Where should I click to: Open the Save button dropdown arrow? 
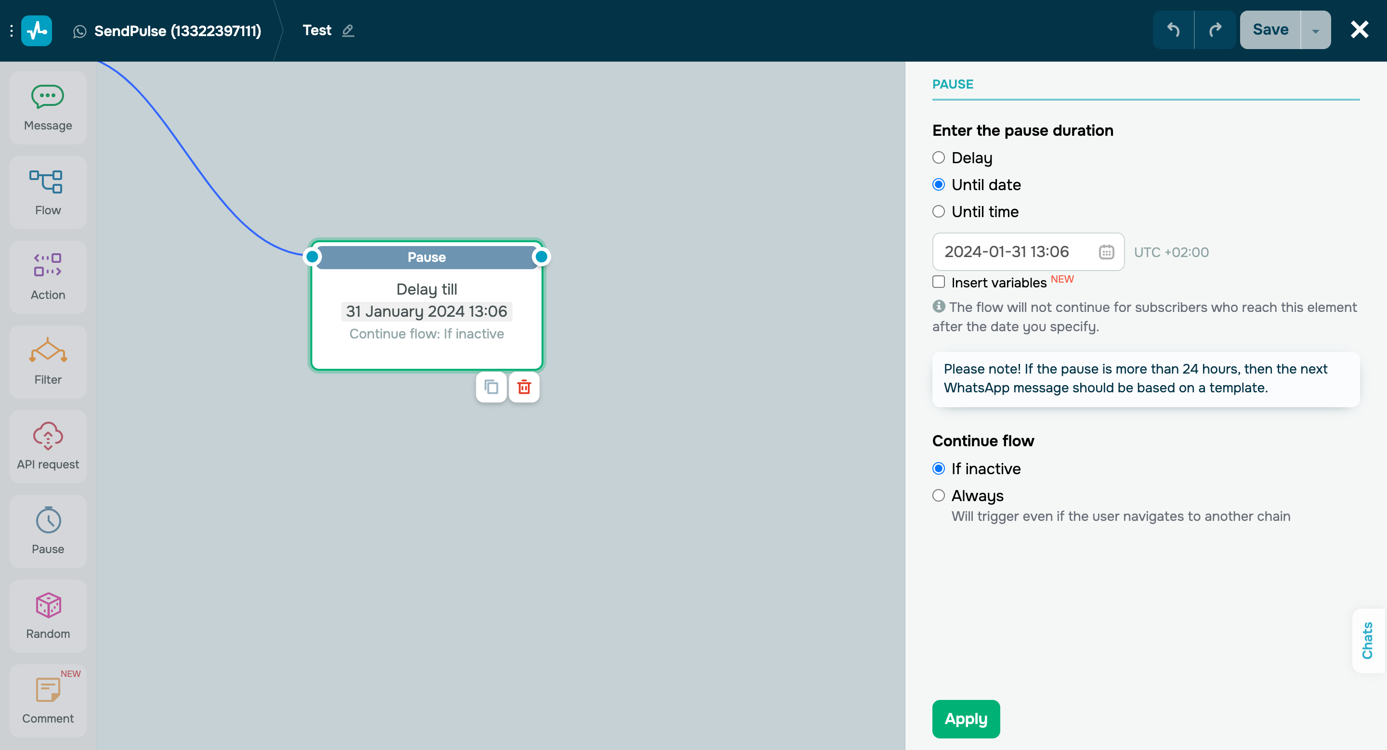1315,31
